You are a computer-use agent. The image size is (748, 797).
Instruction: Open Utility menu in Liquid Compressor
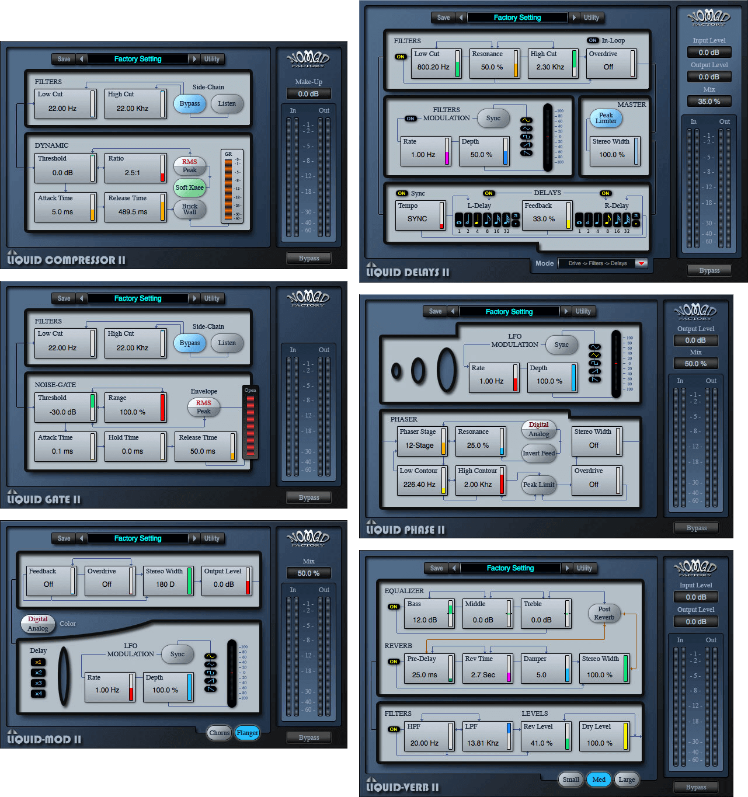(x=212, y=59)
